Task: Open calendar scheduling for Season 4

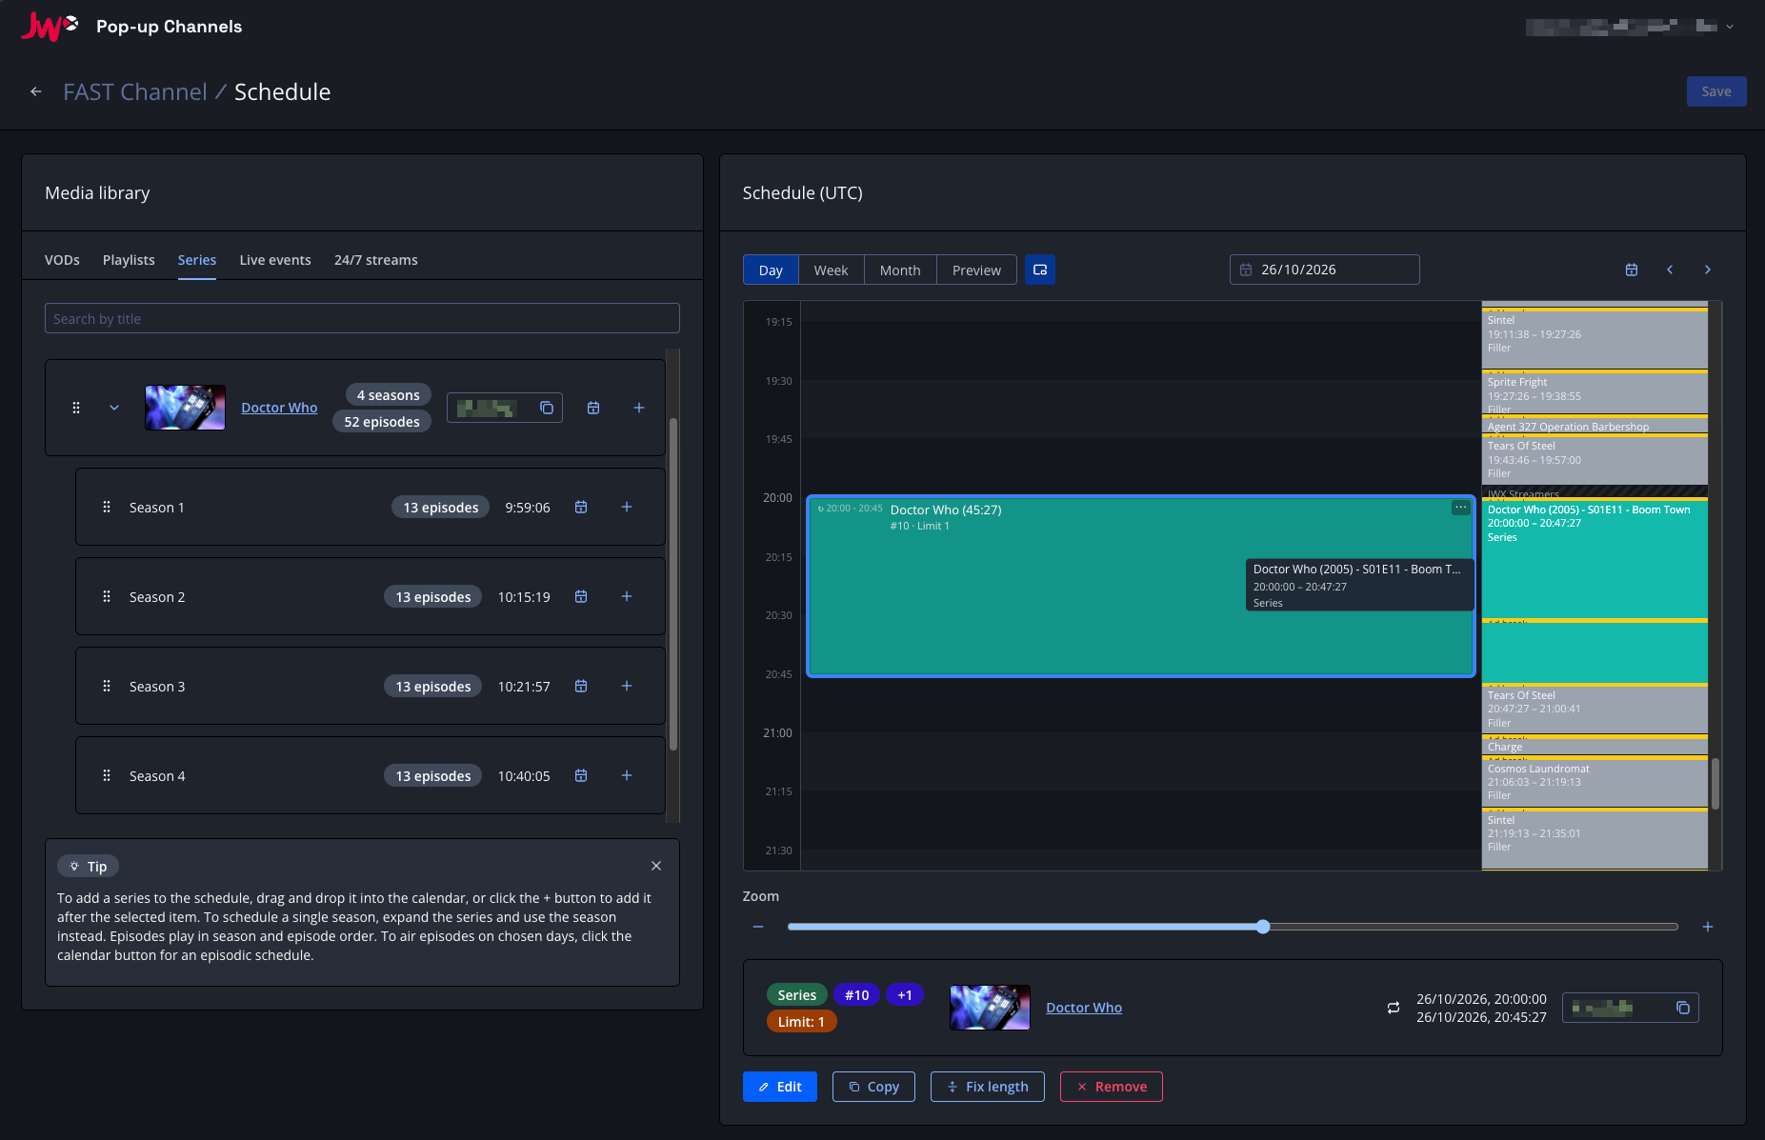Action: [581, 776]
